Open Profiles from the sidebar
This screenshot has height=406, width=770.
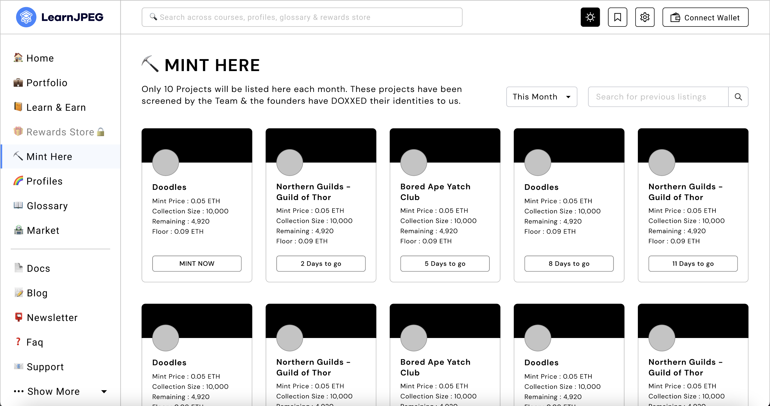click(60, 181)
